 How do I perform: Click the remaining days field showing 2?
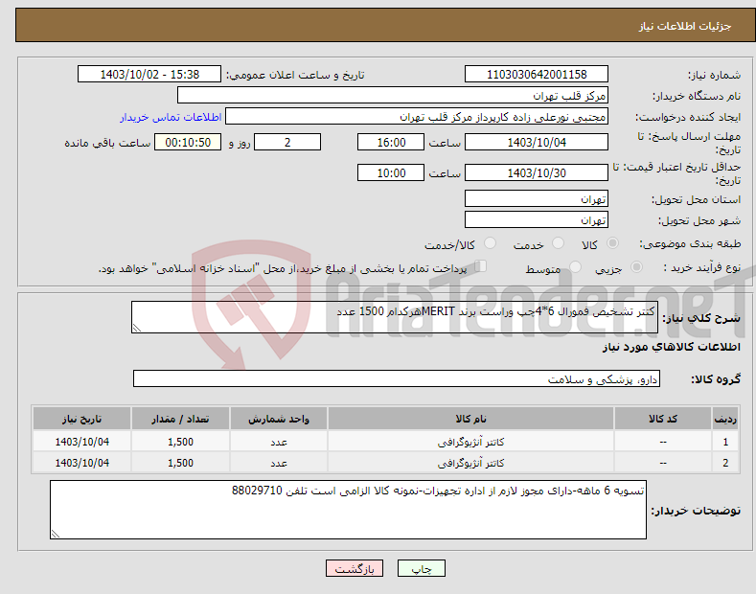tap(287, 142)
